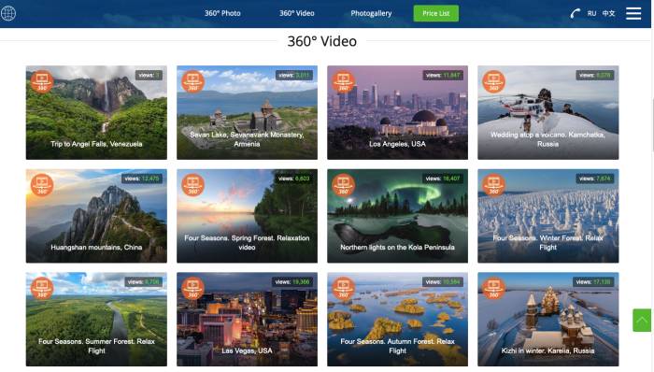654x372 pixels.
Task: Click 360 icon on Summer Forest card
Action: pyautogui.click(x=42, y=289)
